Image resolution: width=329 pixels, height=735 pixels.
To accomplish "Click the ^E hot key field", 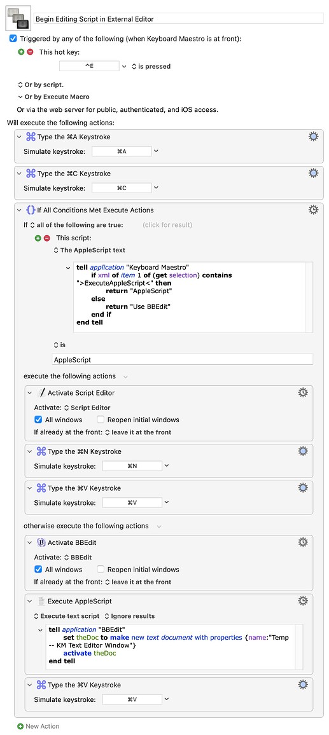I will point(89,66).
